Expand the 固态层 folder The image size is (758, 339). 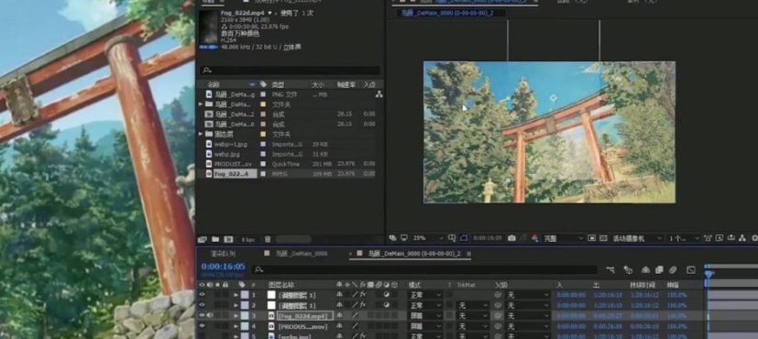201,134
